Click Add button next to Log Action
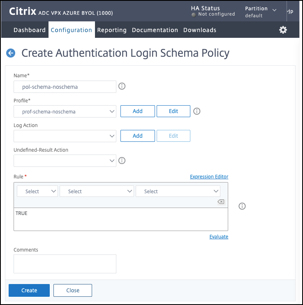This screenshot has width=303, height=305. pos(138,136)
